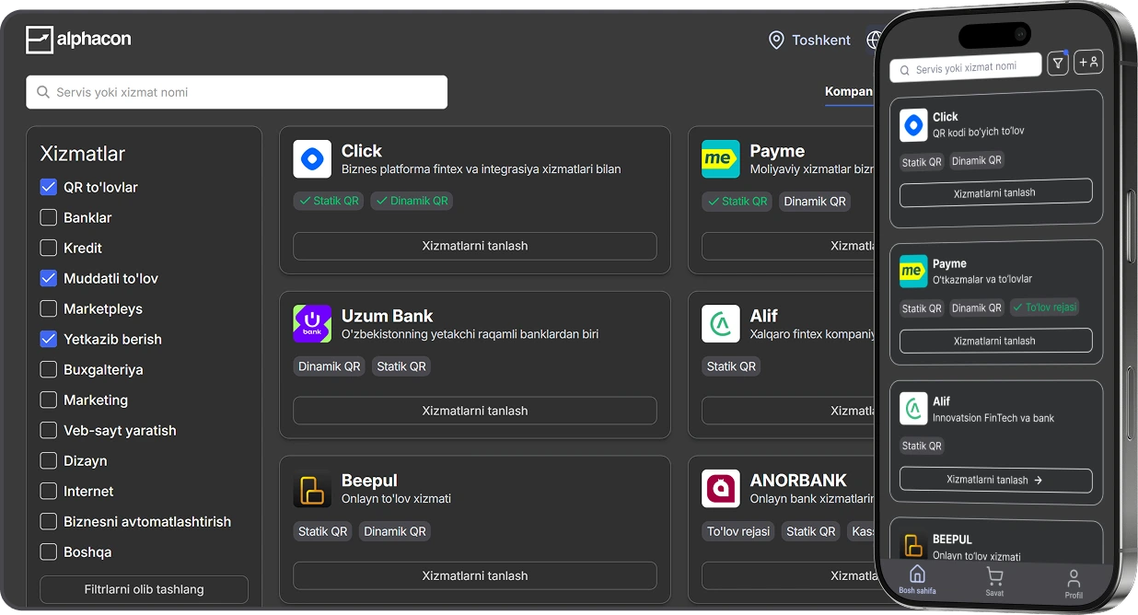Uncheck Muddatli to'lov checkbox
Viewport: 1138px width, 615px height.
[x=49, y=278]
